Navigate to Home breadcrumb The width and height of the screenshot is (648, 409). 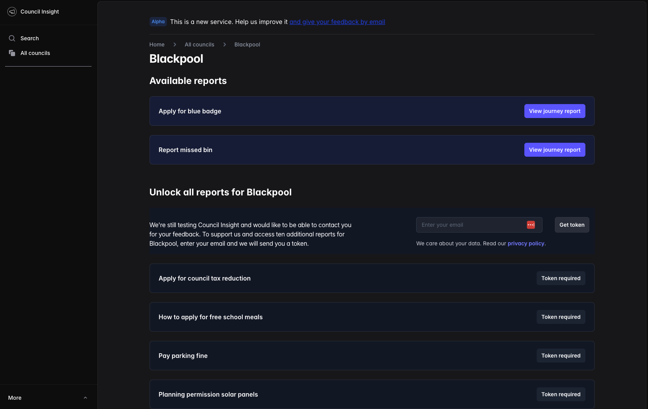(157, 44)
